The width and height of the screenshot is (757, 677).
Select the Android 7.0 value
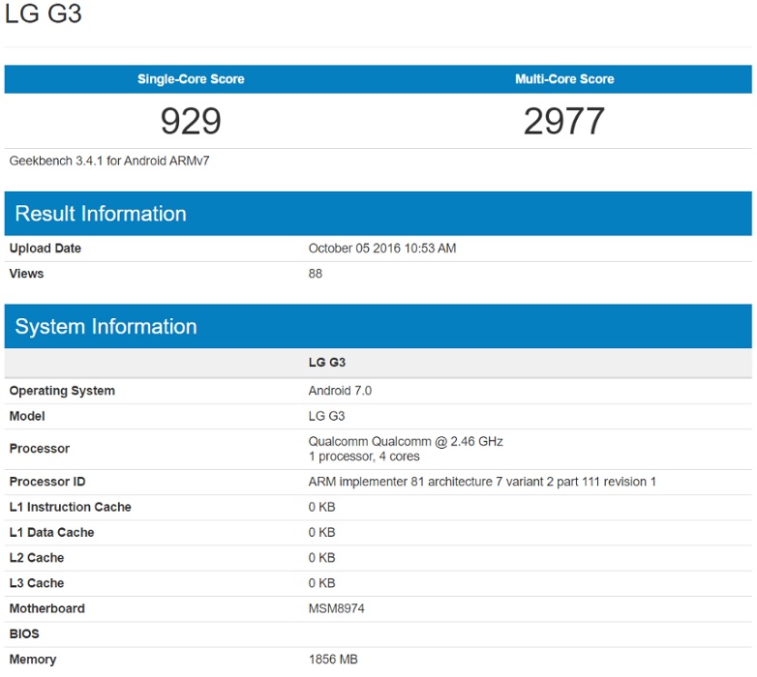pos(340,391)
